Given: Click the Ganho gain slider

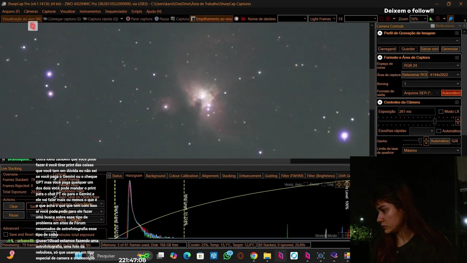Looking at the screenshot, I should pos(413,141).
